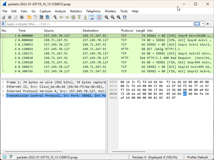Select packet 9 at time 0.300756

coord(107,71)
